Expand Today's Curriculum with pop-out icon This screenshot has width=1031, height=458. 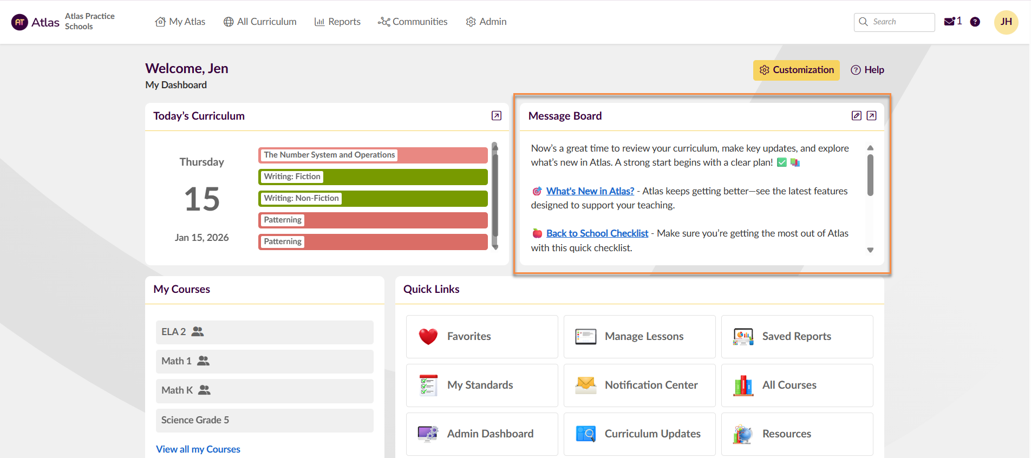click(x=496, y=116)
